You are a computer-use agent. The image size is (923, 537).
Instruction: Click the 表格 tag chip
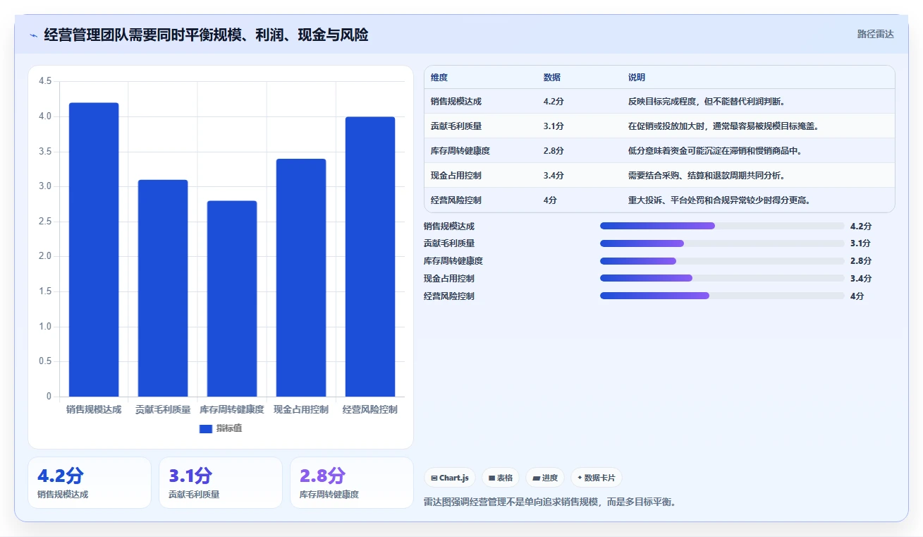click(x=501, y=478)
